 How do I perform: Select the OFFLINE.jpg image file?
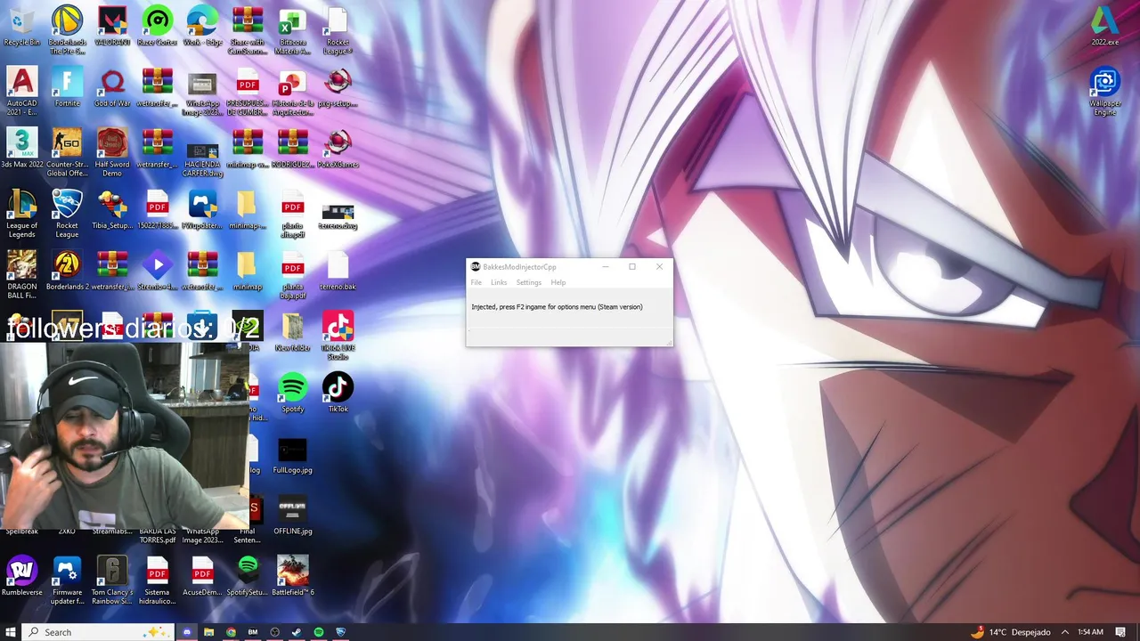[x=292, y=515]
